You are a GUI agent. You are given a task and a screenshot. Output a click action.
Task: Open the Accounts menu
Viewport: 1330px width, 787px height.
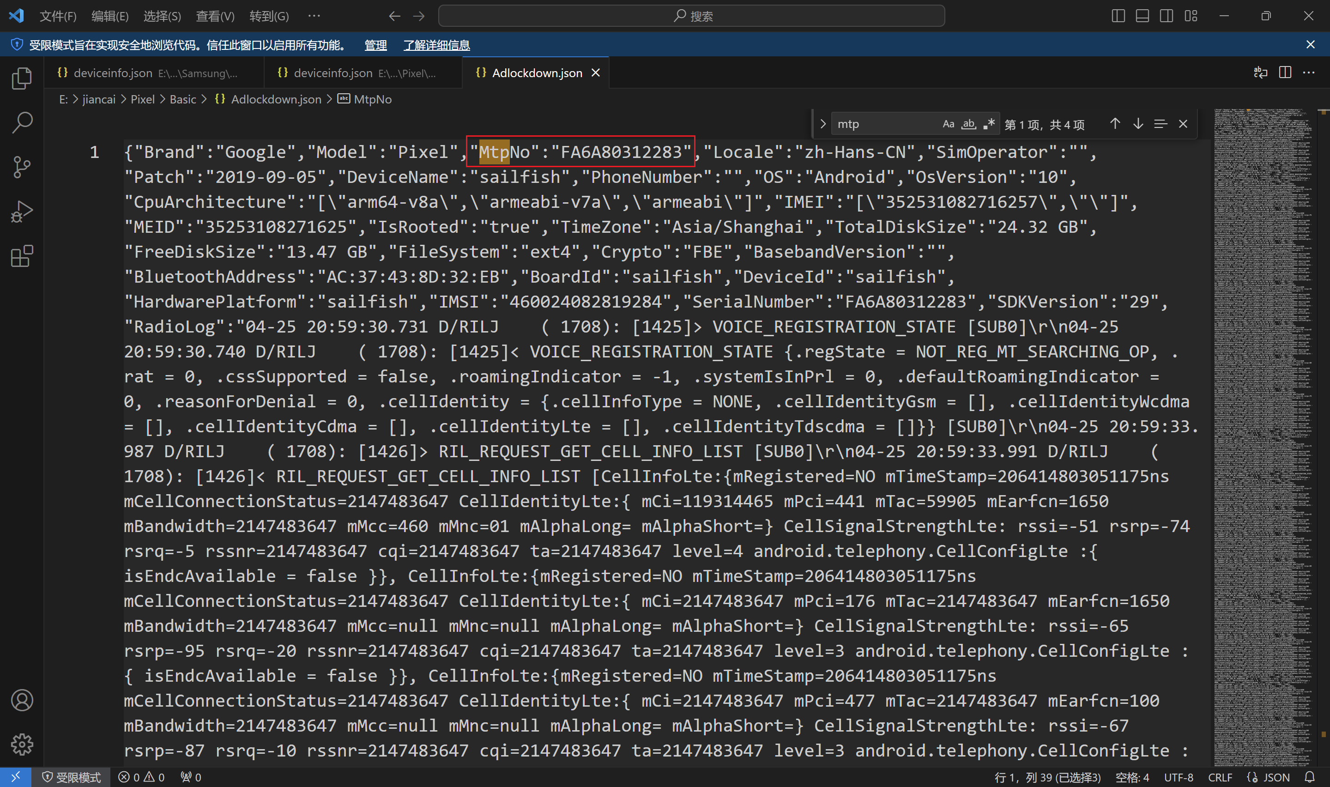22,700
